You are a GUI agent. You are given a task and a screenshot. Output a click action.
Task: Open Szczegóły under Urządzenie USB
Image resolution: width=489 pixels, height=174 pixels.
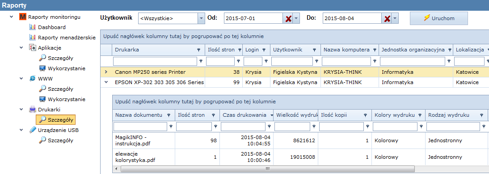(60, 140)
